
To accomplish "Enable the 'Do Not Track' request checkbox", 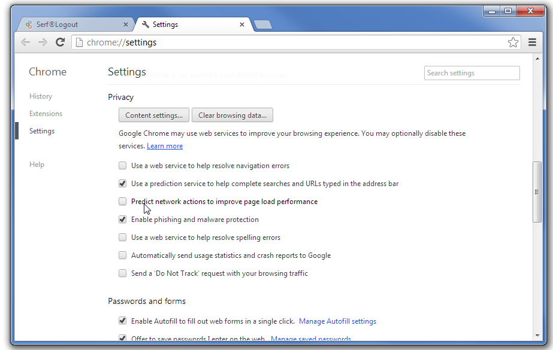I will (x=122, y=273).
